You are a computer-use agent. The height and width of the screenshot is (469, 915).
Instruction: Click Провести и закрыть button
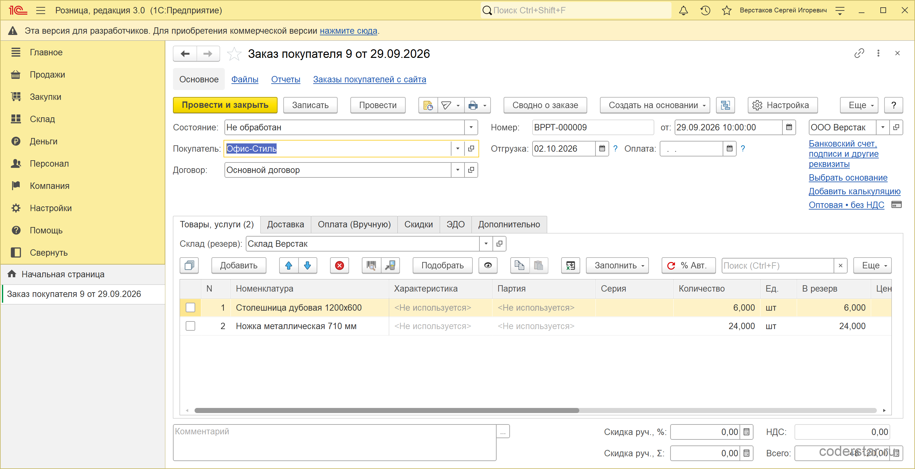click(x=225, y=105)
